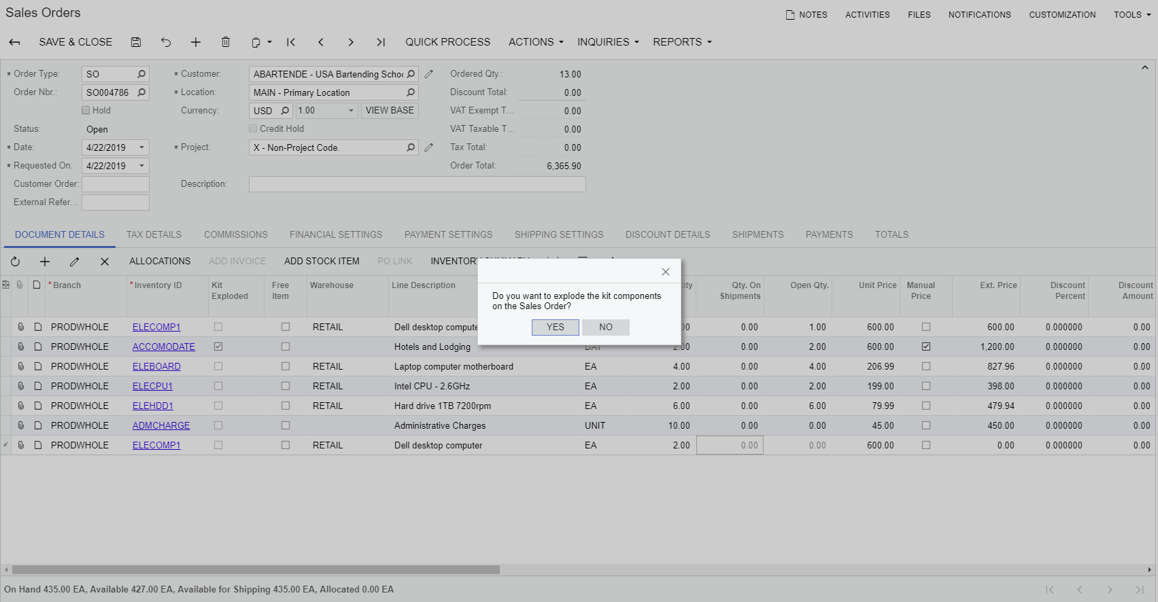Click the horizontal scrollbar thumb

click(x=256, y=570)
